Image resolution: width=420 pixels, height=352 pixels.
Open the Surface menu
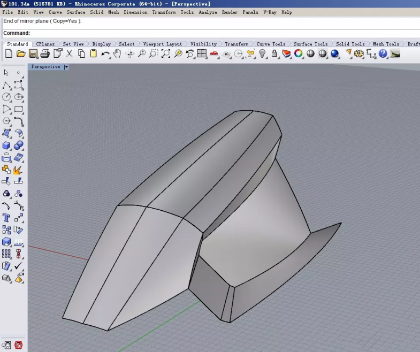76,12
